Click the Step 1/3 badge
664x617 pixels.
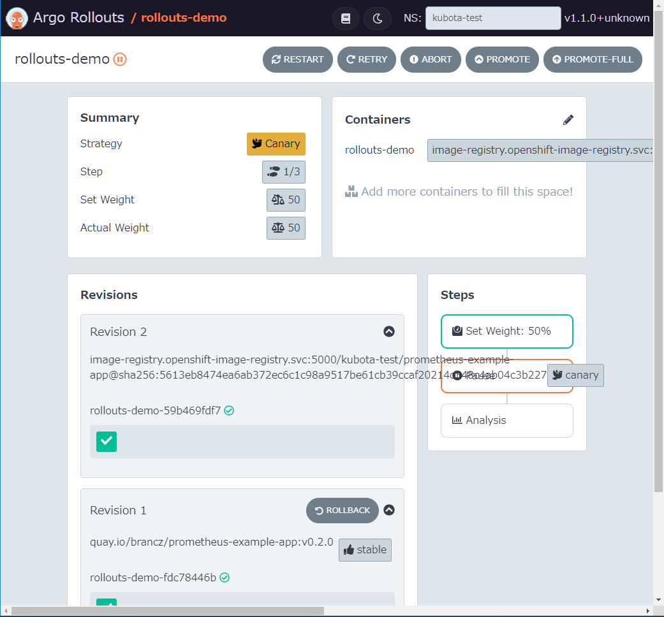coord(284,172)
